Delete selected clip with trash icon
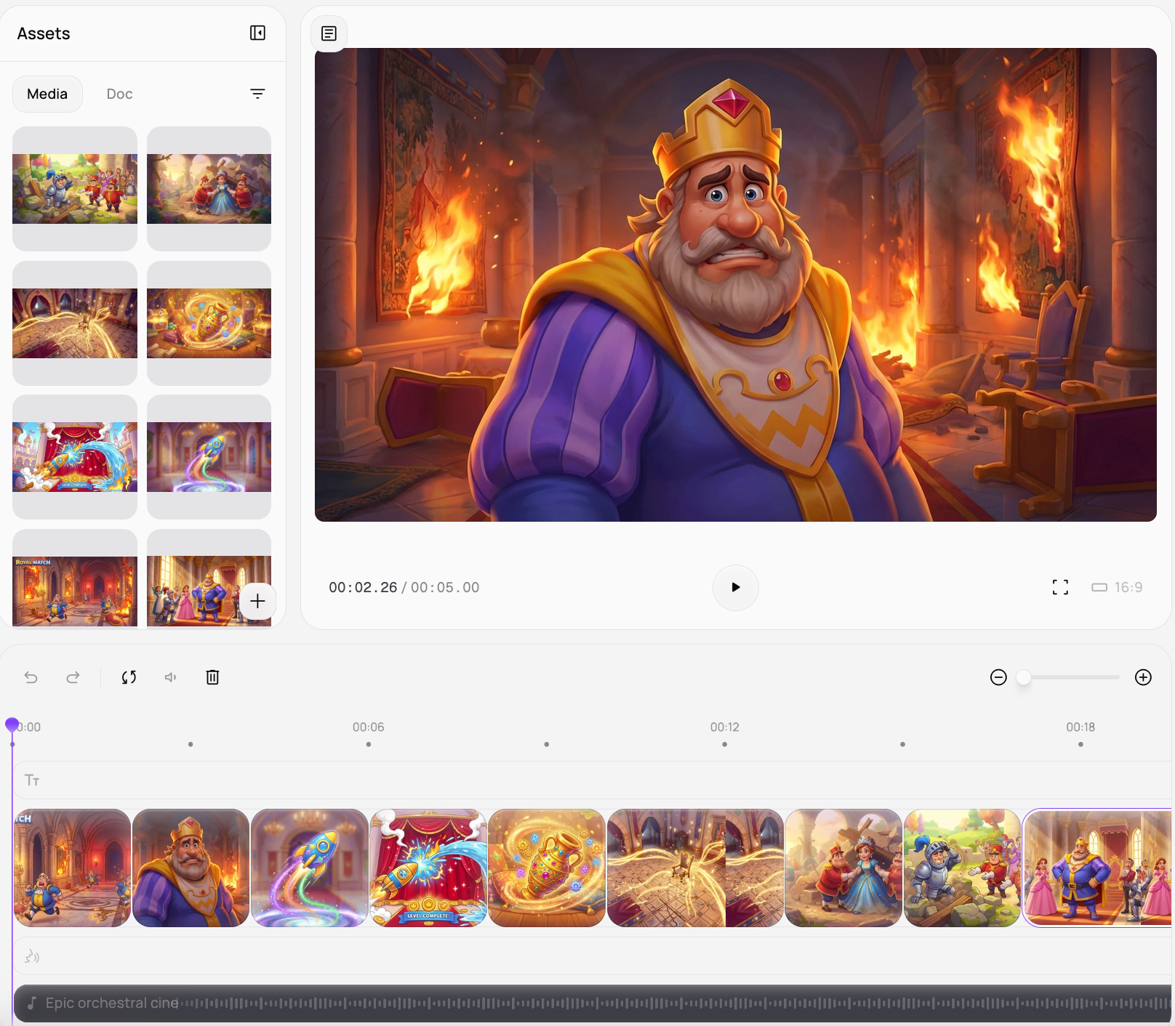Screen dimensions: 1175x1026 pos(212,677)
